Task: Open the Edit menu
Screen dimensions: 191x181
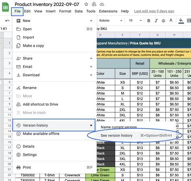Action: [27, 11]
